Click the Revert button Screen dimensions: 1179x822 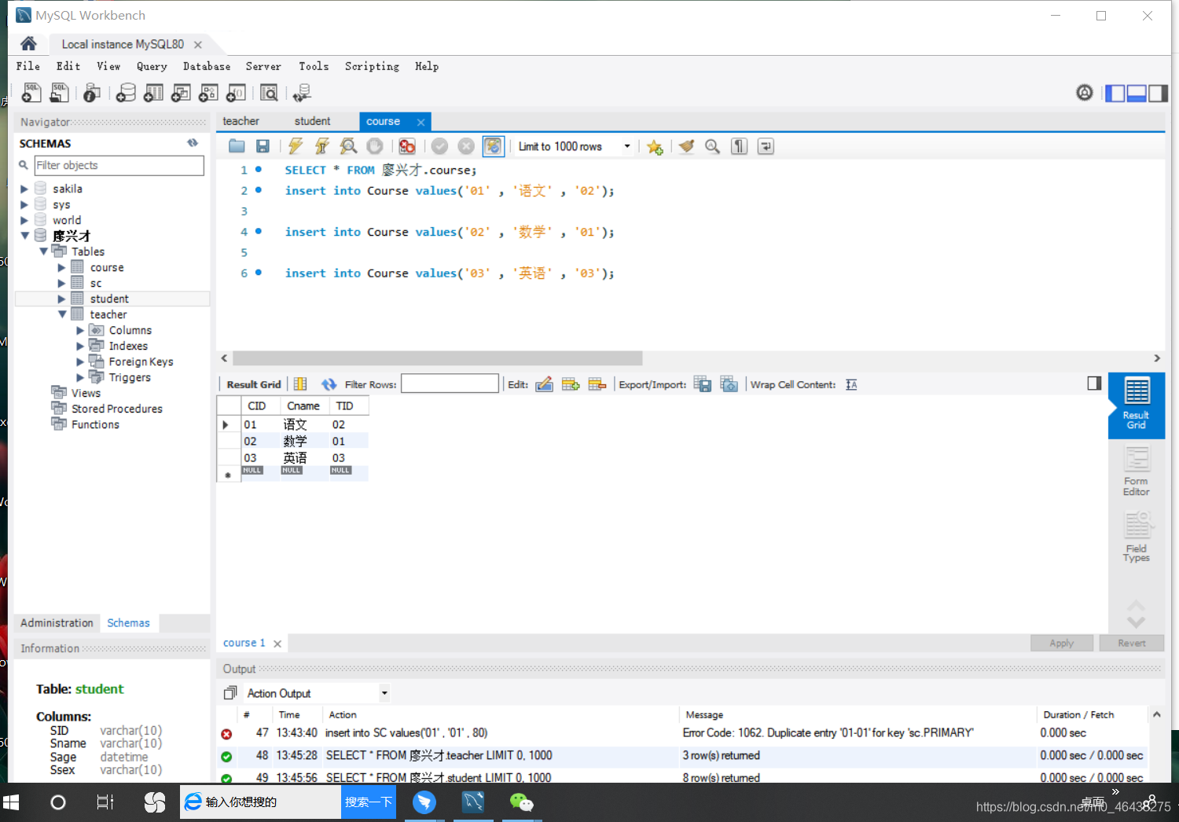[x=1132, y=643]
